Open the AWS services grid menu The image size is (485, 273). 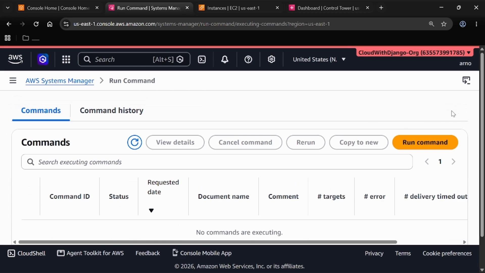tap(66, 59)
